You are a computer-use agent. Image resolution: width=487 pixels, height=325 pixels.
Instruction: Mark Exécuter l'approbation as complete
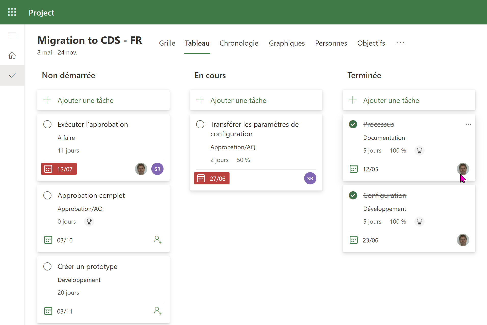[47, 124]
